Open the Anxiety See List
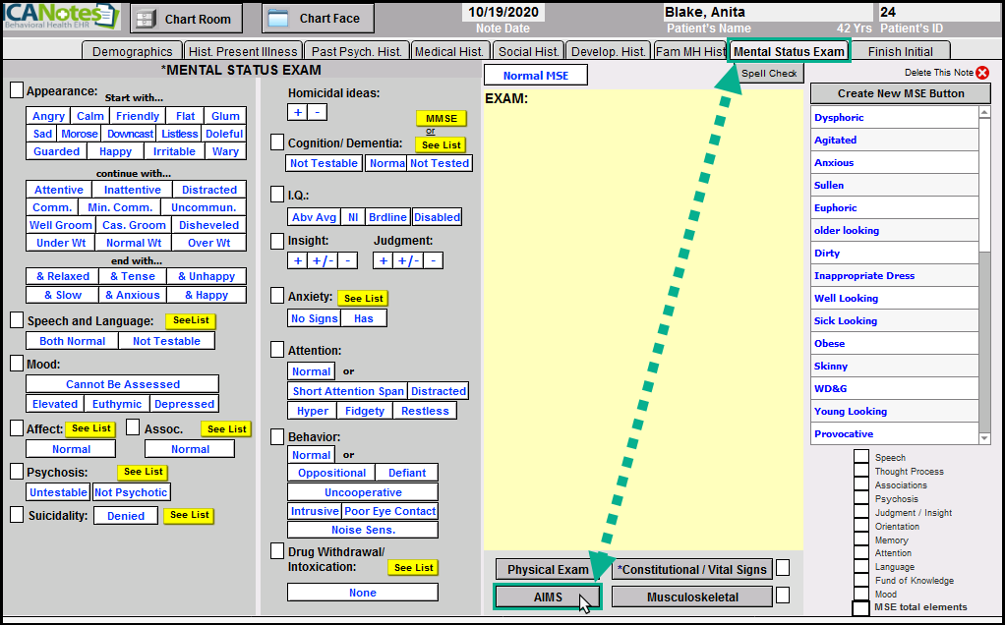The height and width of the screenshot is (625, 1005). tap(363, 298)
